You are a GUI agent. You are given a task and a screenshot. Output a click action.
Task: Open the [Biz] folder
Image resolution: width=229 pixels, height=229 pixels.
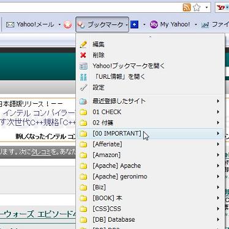pyautogui.click(x=150, y=187)
